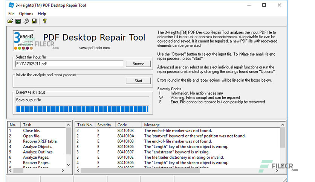The width and height of the screenshot is (315, 182).
Task: Close the PDF Desktop Repair Tool window
Action: [280, 5]
